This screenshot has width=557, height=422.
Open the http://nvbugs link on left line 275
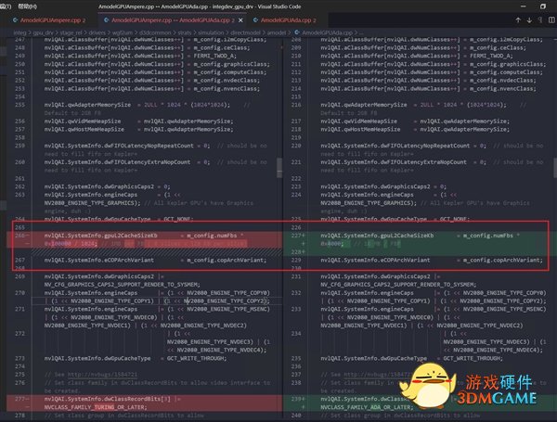[x=102, y=375]
